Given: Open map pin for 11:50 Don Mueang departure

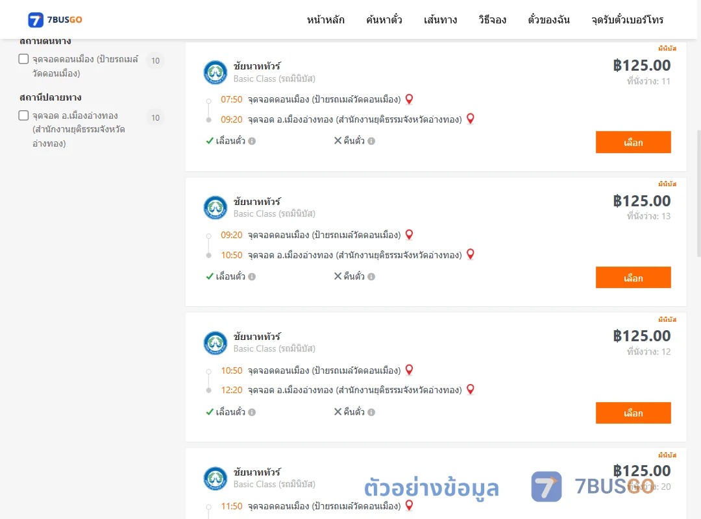Looking at the screenshot, I should coord(409,505).
